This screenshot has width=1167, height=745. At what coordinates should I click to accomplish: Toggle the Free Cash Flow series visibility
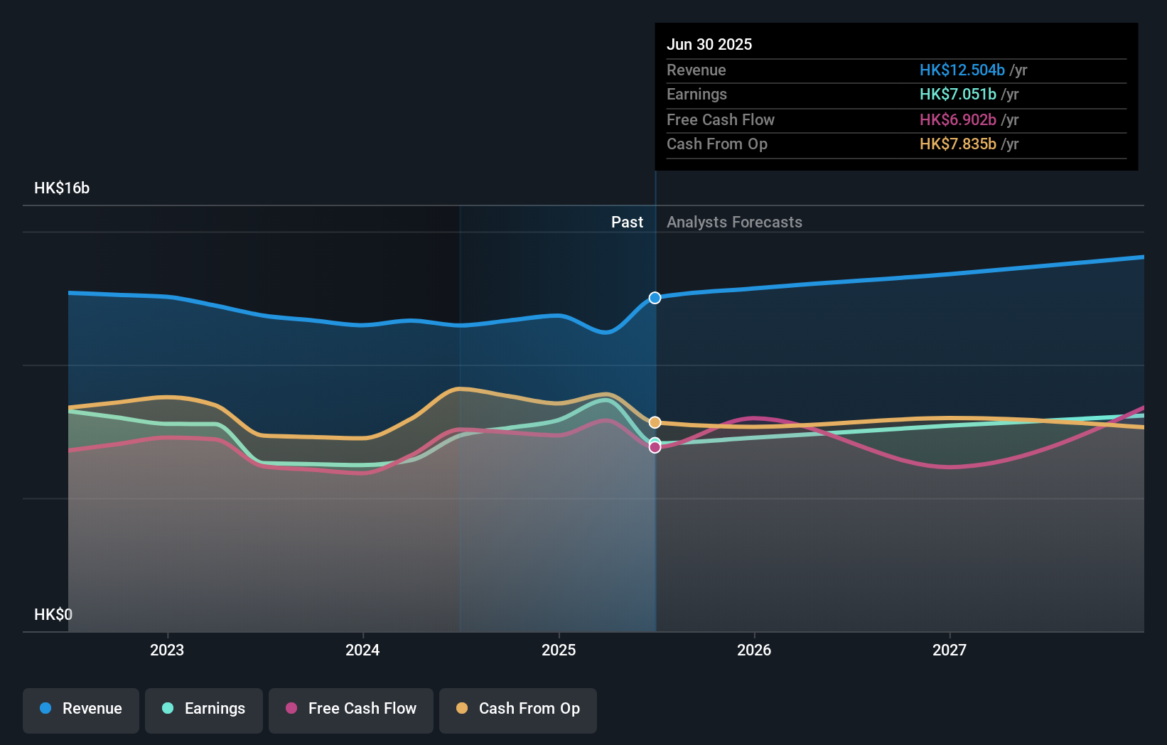(x=350, y=709)
